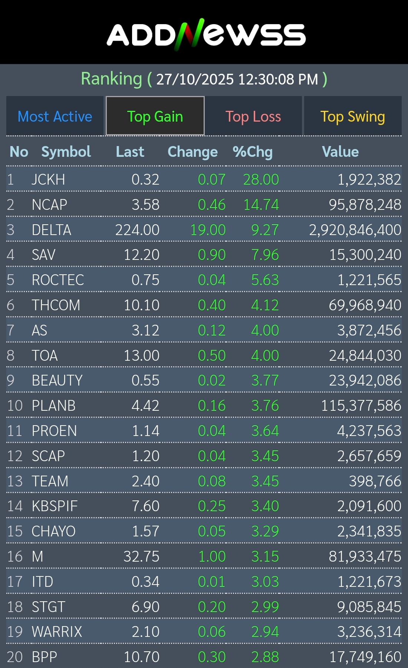Switch to the Most Active tab
This screenshot has height=668, width=408.
tap(55, 116)
